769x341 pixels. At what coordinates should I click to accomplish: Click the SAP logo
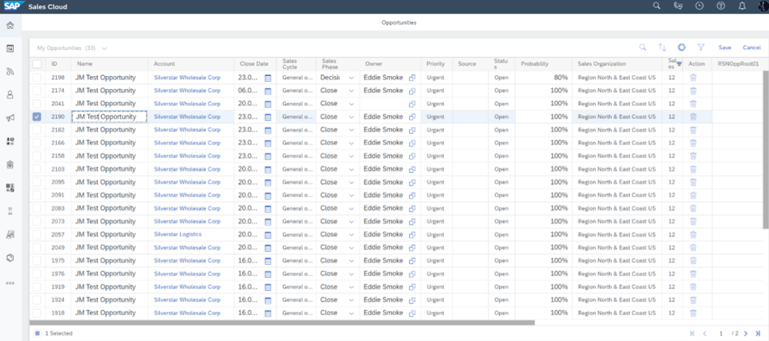[12, 6]
